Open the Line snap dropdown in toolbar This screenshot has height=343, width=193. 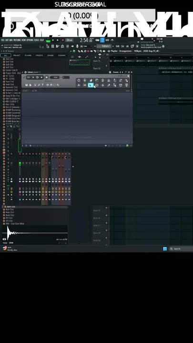tap(88, 46)
